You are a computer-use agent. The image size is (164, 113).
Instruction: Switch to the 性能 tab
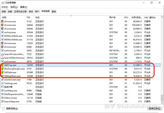tap(10, 11)
